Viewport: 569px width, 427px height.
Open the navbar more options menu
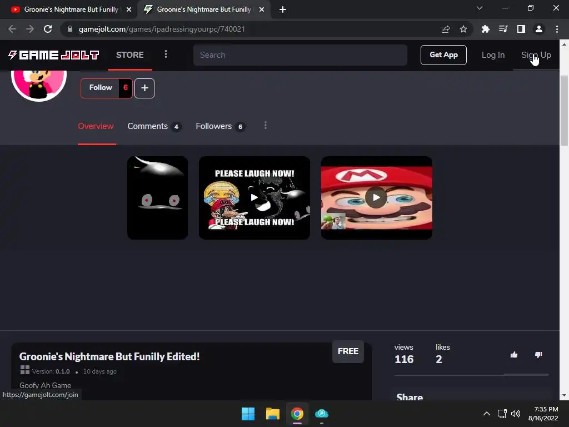click(166, 54)
